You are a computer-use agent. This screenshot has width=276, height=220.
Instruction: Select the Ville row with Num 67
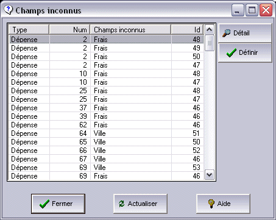point(106,159)
